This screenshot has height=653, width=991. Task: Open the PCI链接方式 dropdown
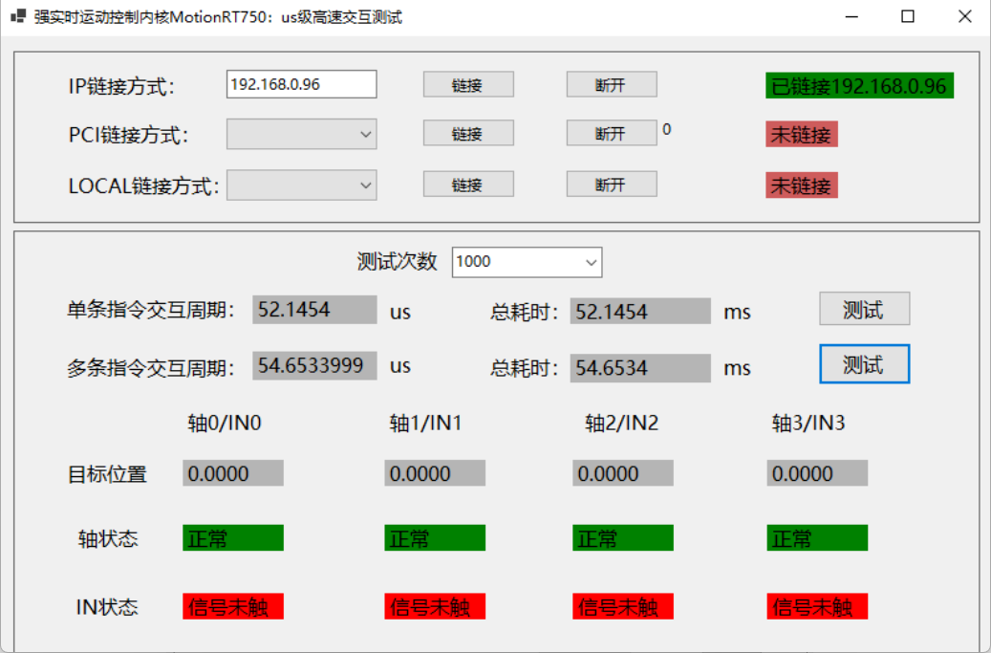[301, 134]
